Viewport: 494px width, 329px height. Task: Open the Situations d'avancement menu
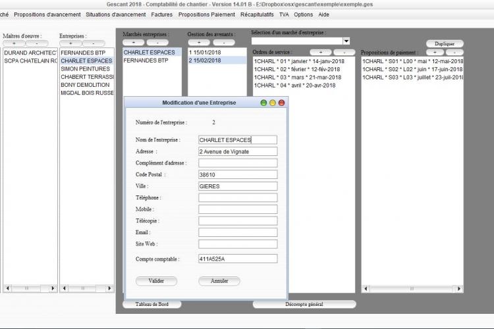coord(116,14)
